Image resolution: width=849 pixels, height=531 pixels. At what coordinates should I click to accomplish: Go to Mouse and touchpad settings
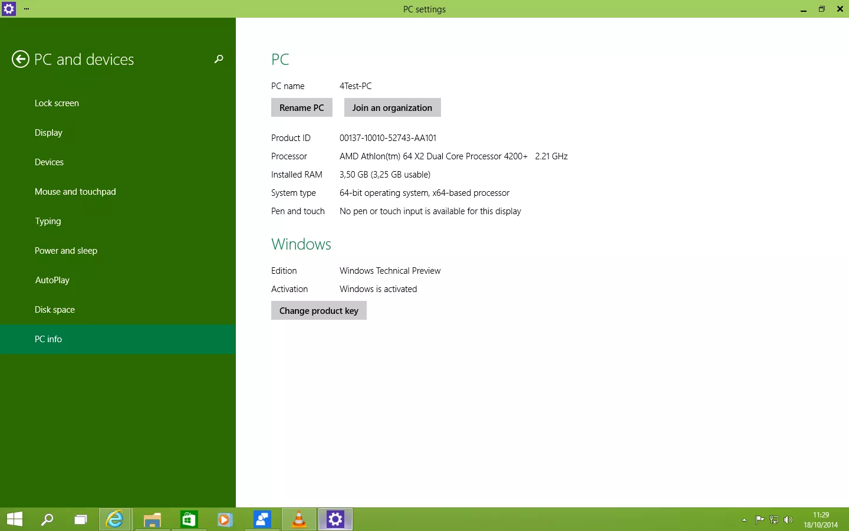click(x=118, y=192)
